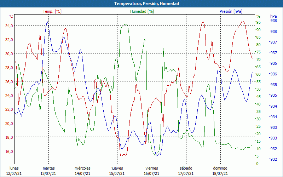Click the 'viernes' day label
The height and width of the screenshot is (177, 283).
point(152,168)
